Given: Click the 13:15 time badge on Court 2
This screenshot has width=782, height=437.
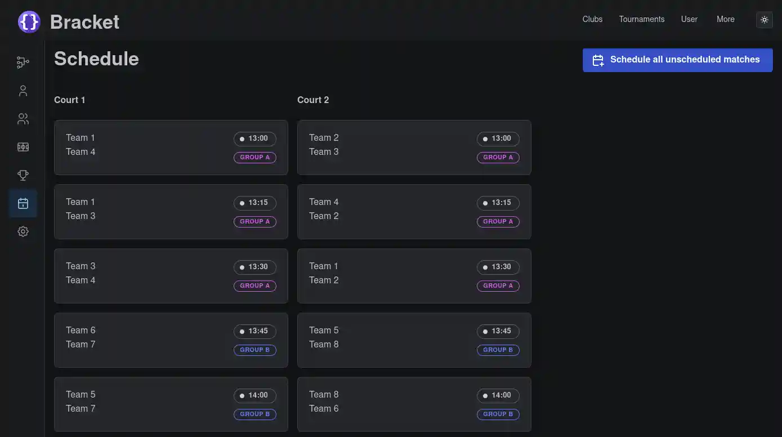Looking at the screenshot, I should pos(498,203).
